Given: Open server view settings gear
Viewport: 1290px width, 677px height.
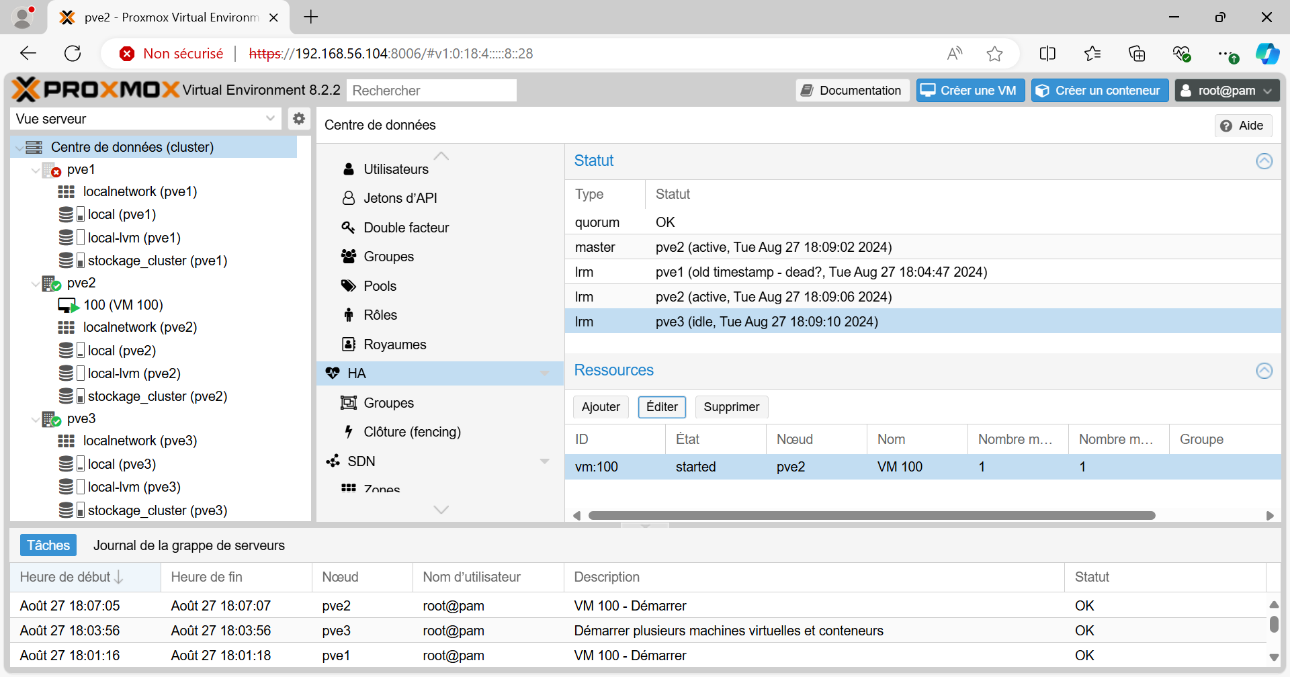Looking at the screenshot, I should [299, 119].
